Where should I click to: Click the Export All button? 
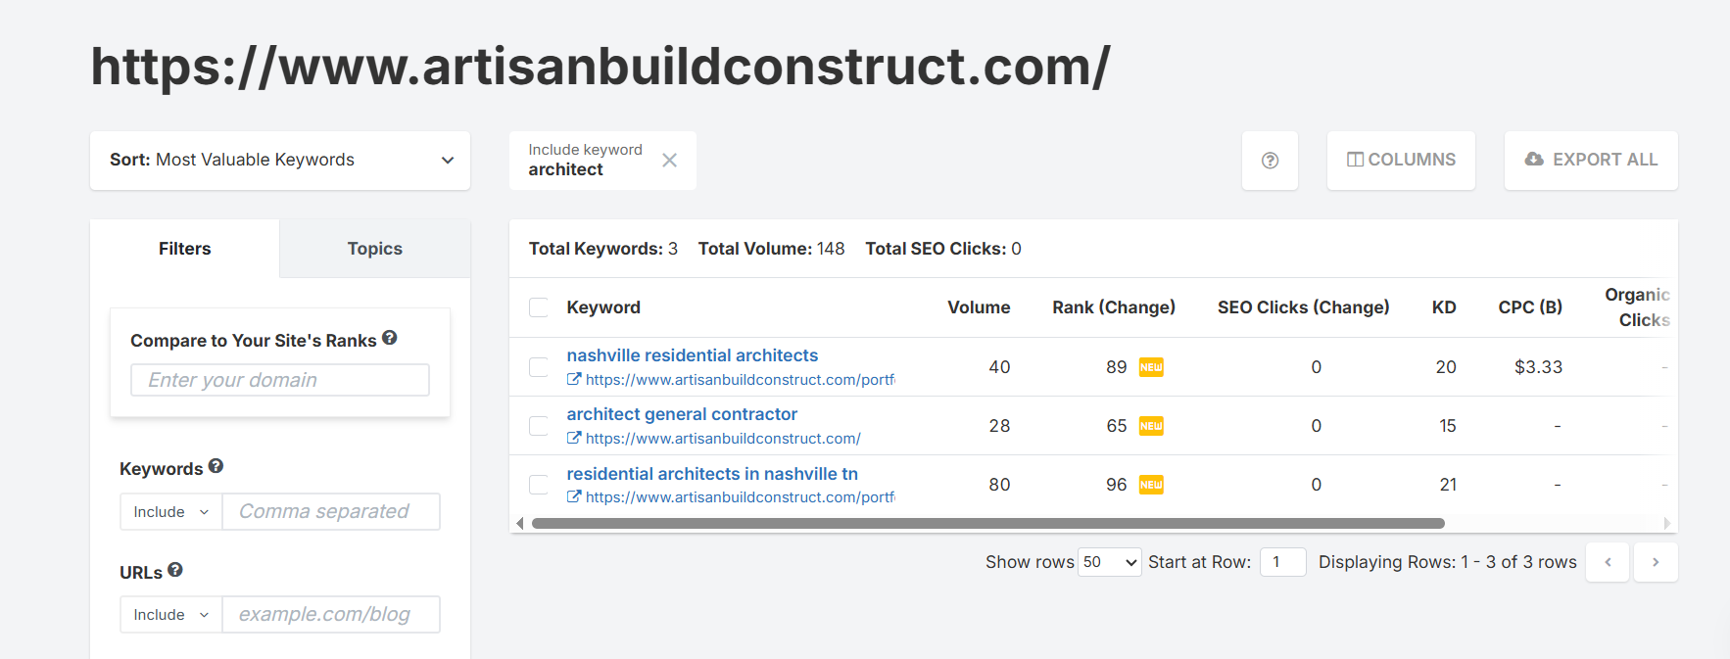tap(1591, 161)
